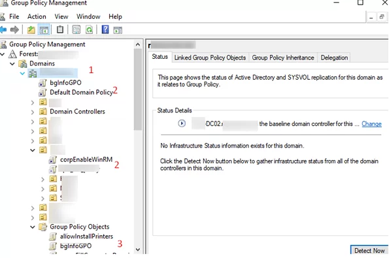Viewport: 389px width, 258px height.
Task: Open the View menu
Action: [61, 16]
